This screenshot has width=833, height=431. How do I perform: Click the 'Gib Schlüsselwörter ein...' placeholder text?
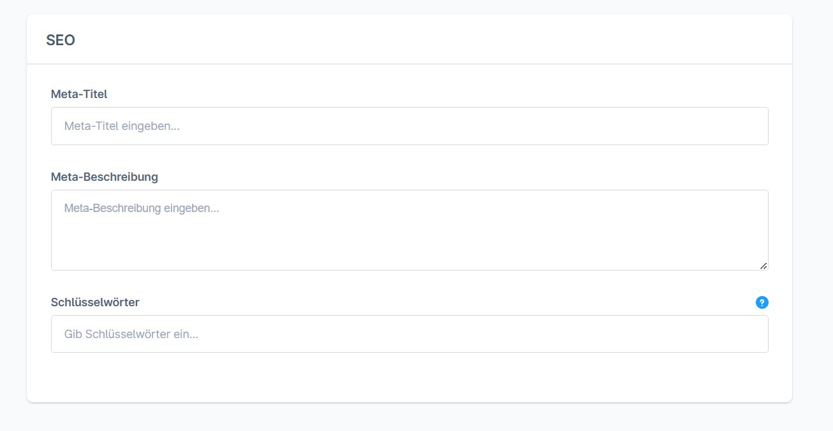point(131,334)
